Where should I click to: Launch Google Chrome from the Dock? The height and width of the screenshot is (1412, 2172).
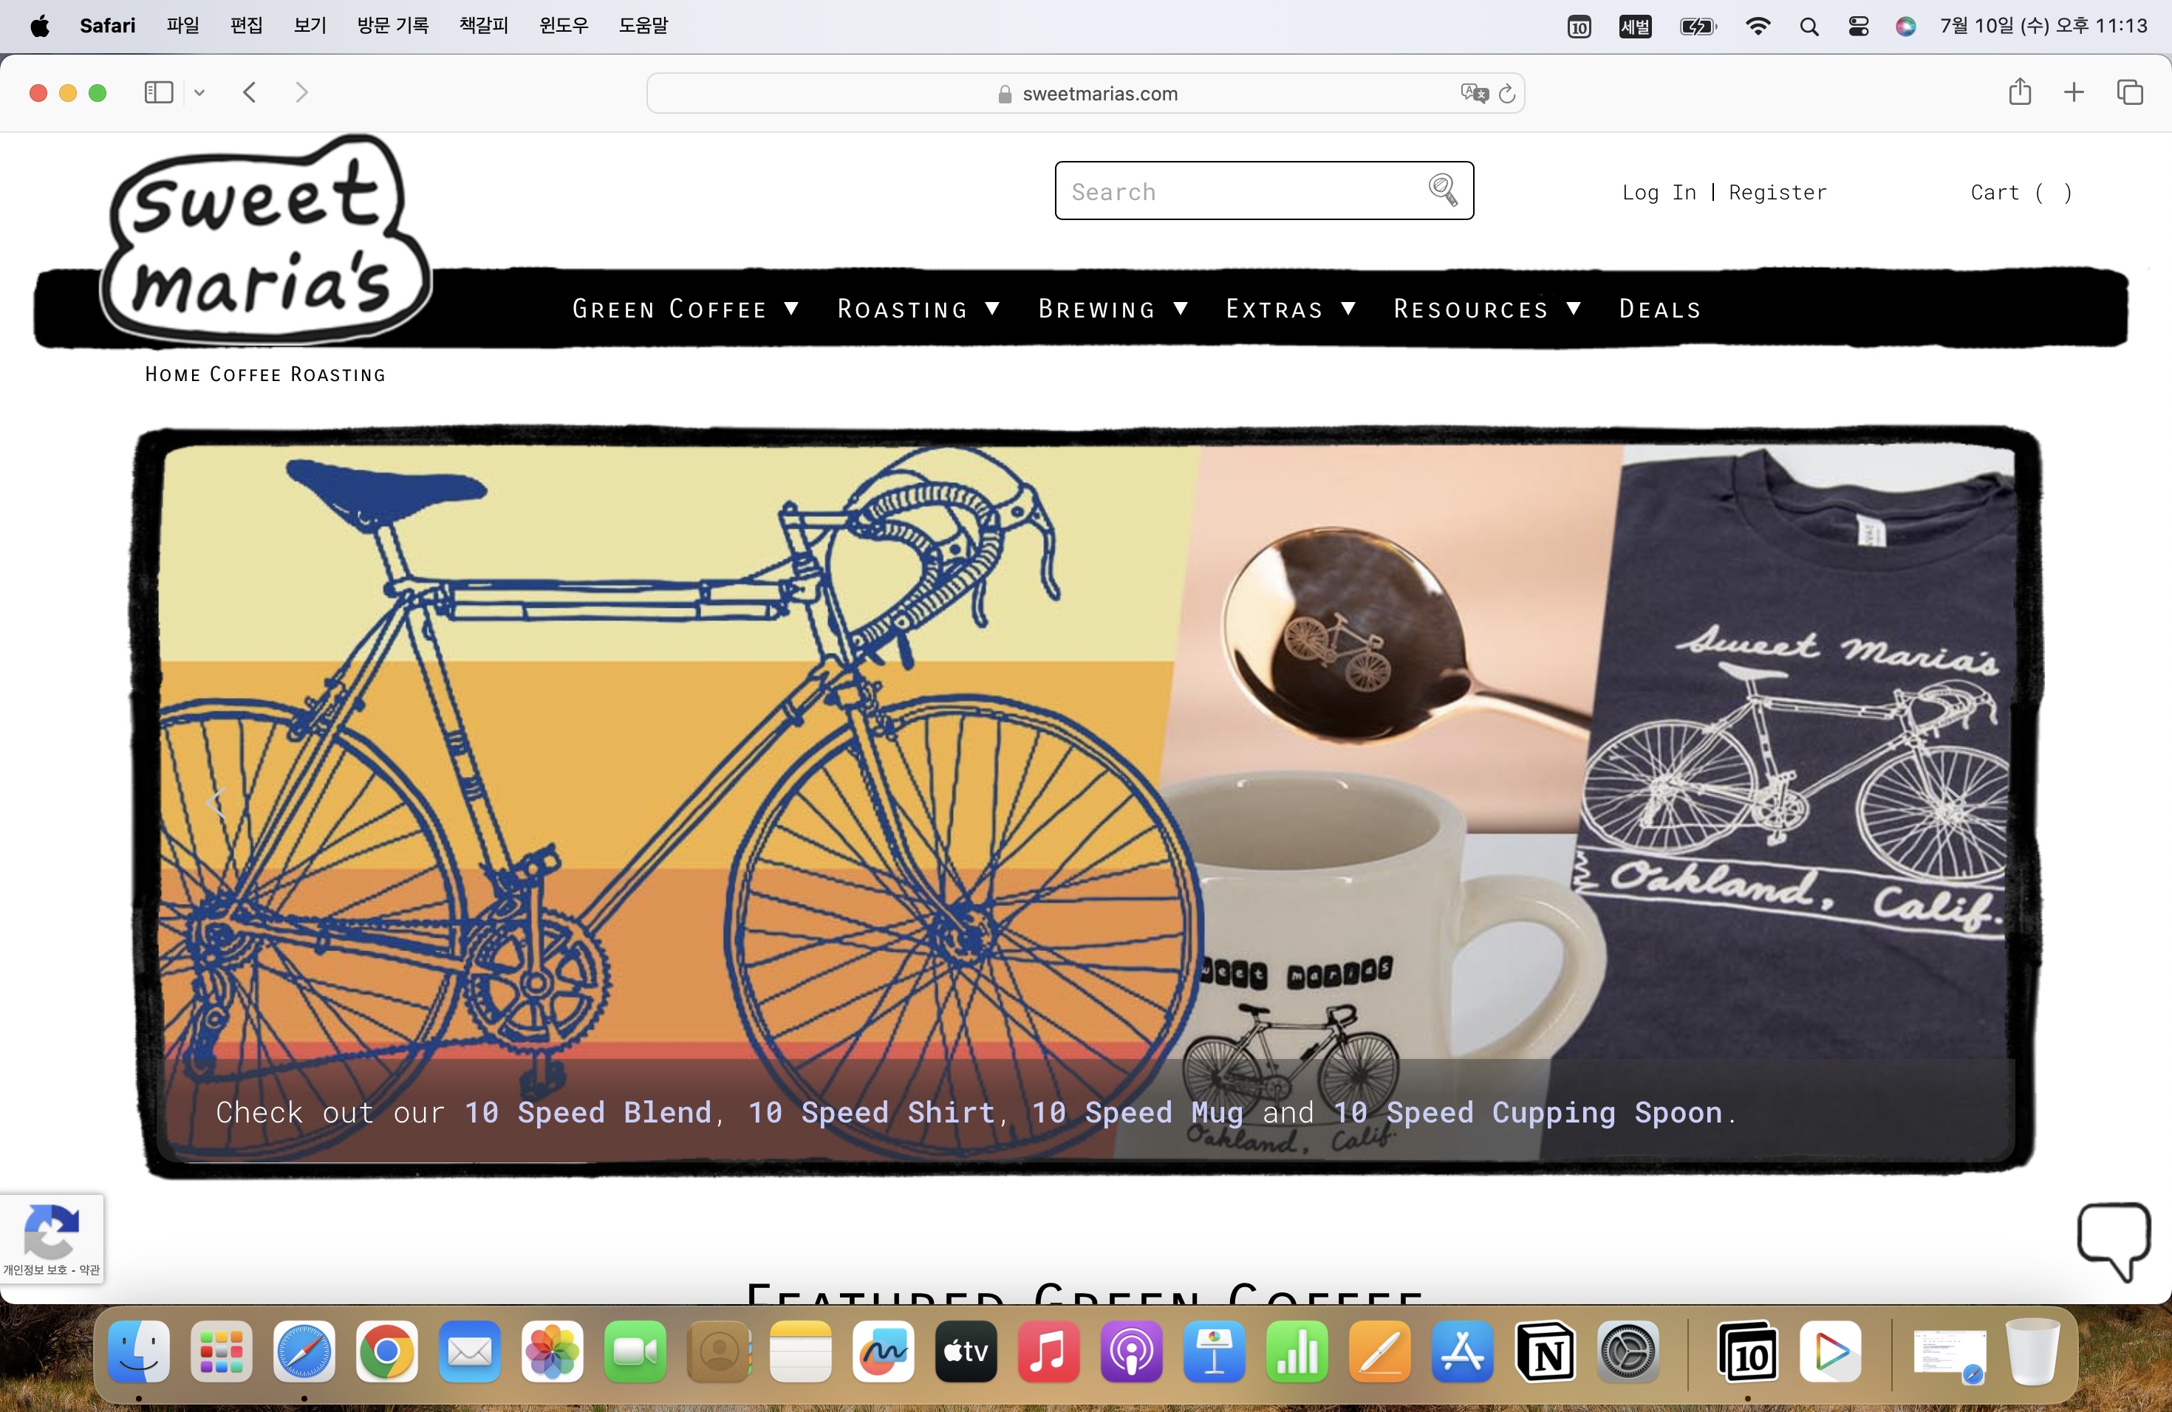[x=387, y=1351]
